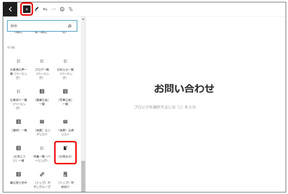
Task: Add 社員紹介一覧 (ページング) block
Action: click(19, 99)
